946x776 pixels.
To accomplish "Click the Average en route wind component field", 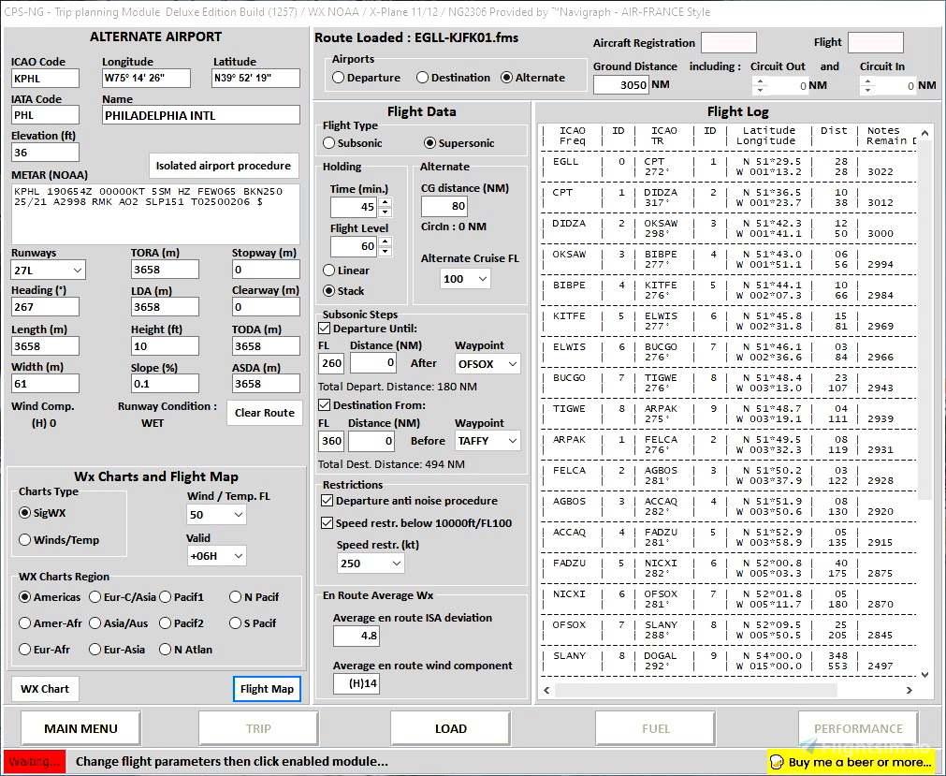I will (x=357, y=683).
